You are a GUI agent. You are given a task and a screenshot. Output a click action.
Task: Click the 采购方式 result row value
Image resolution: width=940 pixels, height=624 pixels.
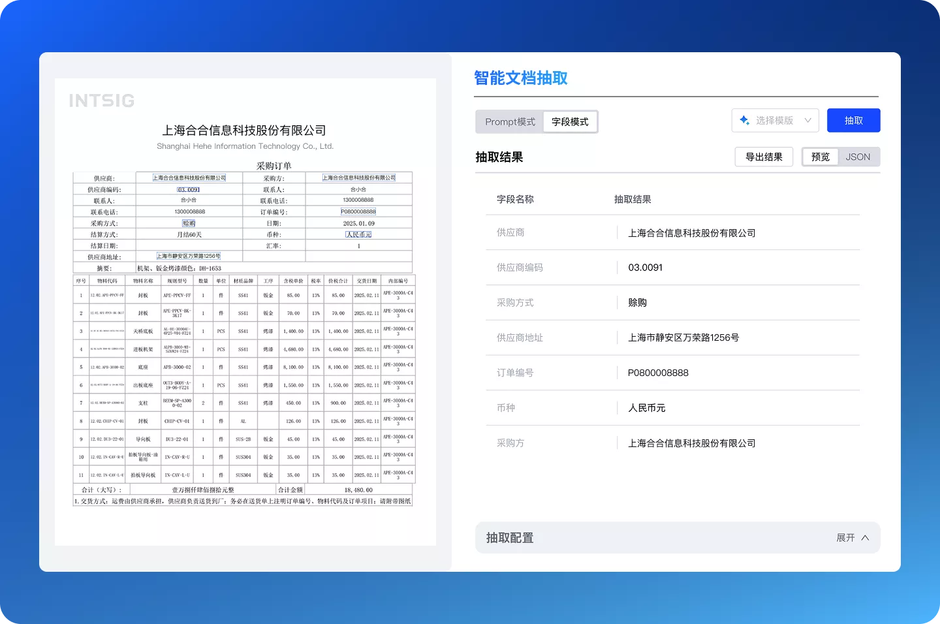(x=637, y=303)
